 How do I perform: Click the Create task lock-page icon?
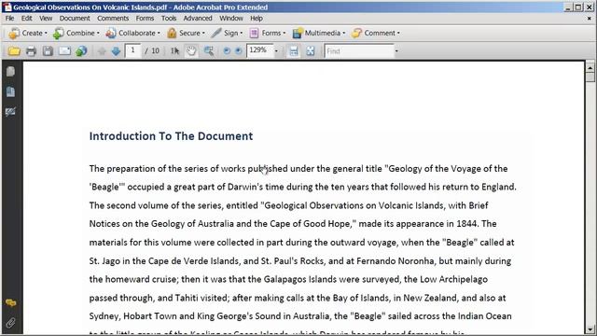click(14, 34)
